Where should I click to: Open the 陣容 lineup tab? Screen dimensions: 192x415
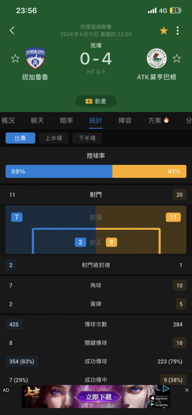point(125,121)
